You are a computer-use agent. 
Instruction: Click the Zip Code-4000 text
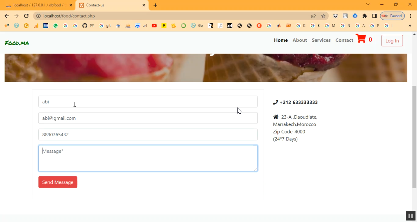[289, 132]
